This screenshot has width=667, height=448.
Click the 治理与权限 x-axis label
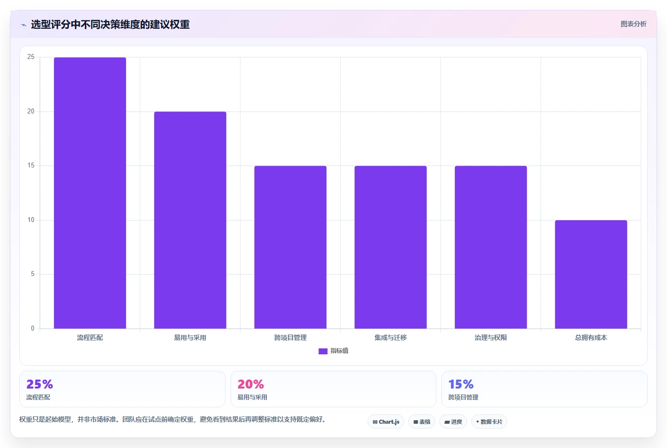491,337
